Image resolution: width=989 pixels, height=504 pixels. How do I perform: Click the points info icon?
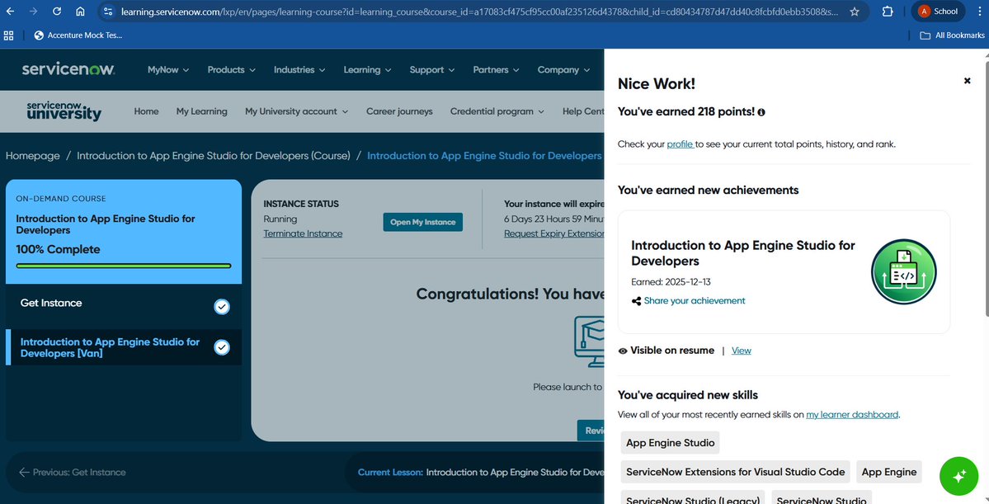pos(761,112)
